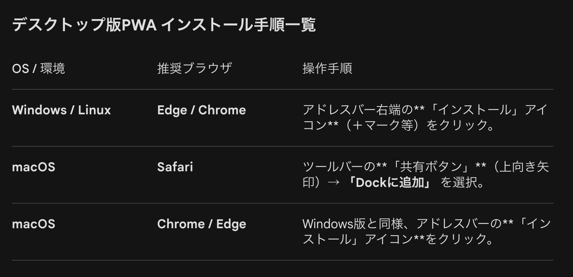Viewport: 573px width, 277px height.
Task: Click the → arrow in Safari steps
Action: (x=332, y=183)
